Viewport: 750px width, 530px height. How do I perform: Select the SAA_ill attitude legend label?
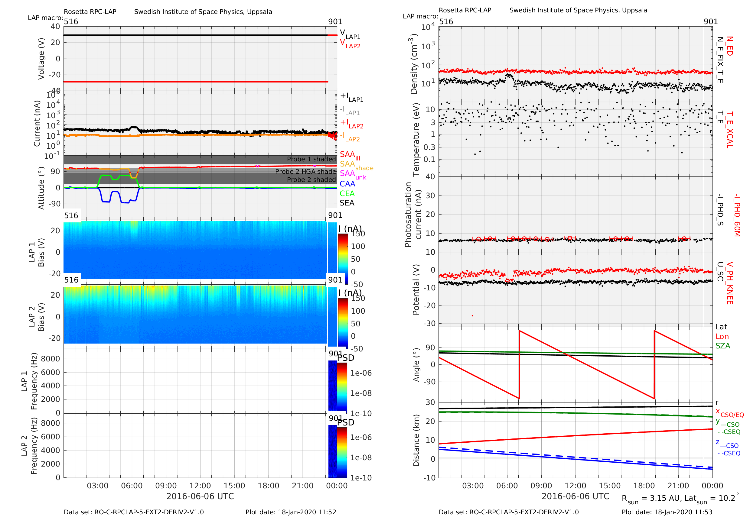tap(350, 155)
